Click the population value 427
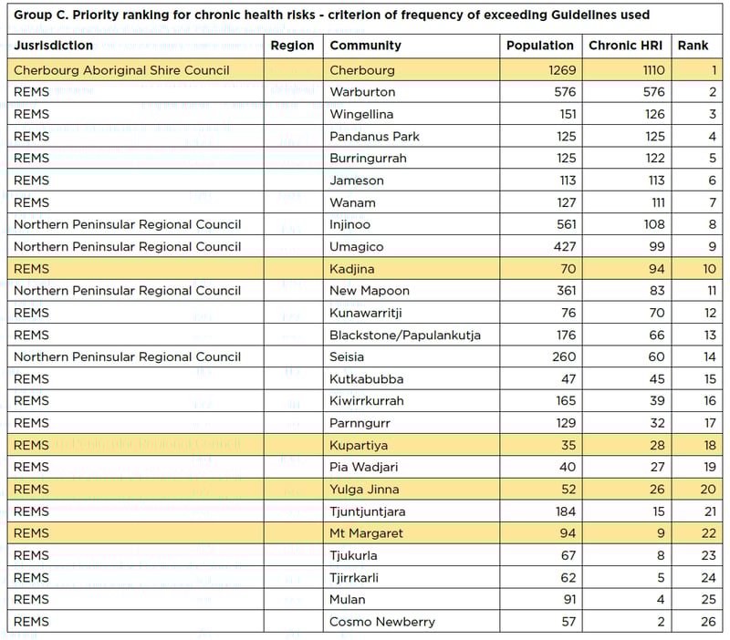730x640 pixels. tap(565, 246)
